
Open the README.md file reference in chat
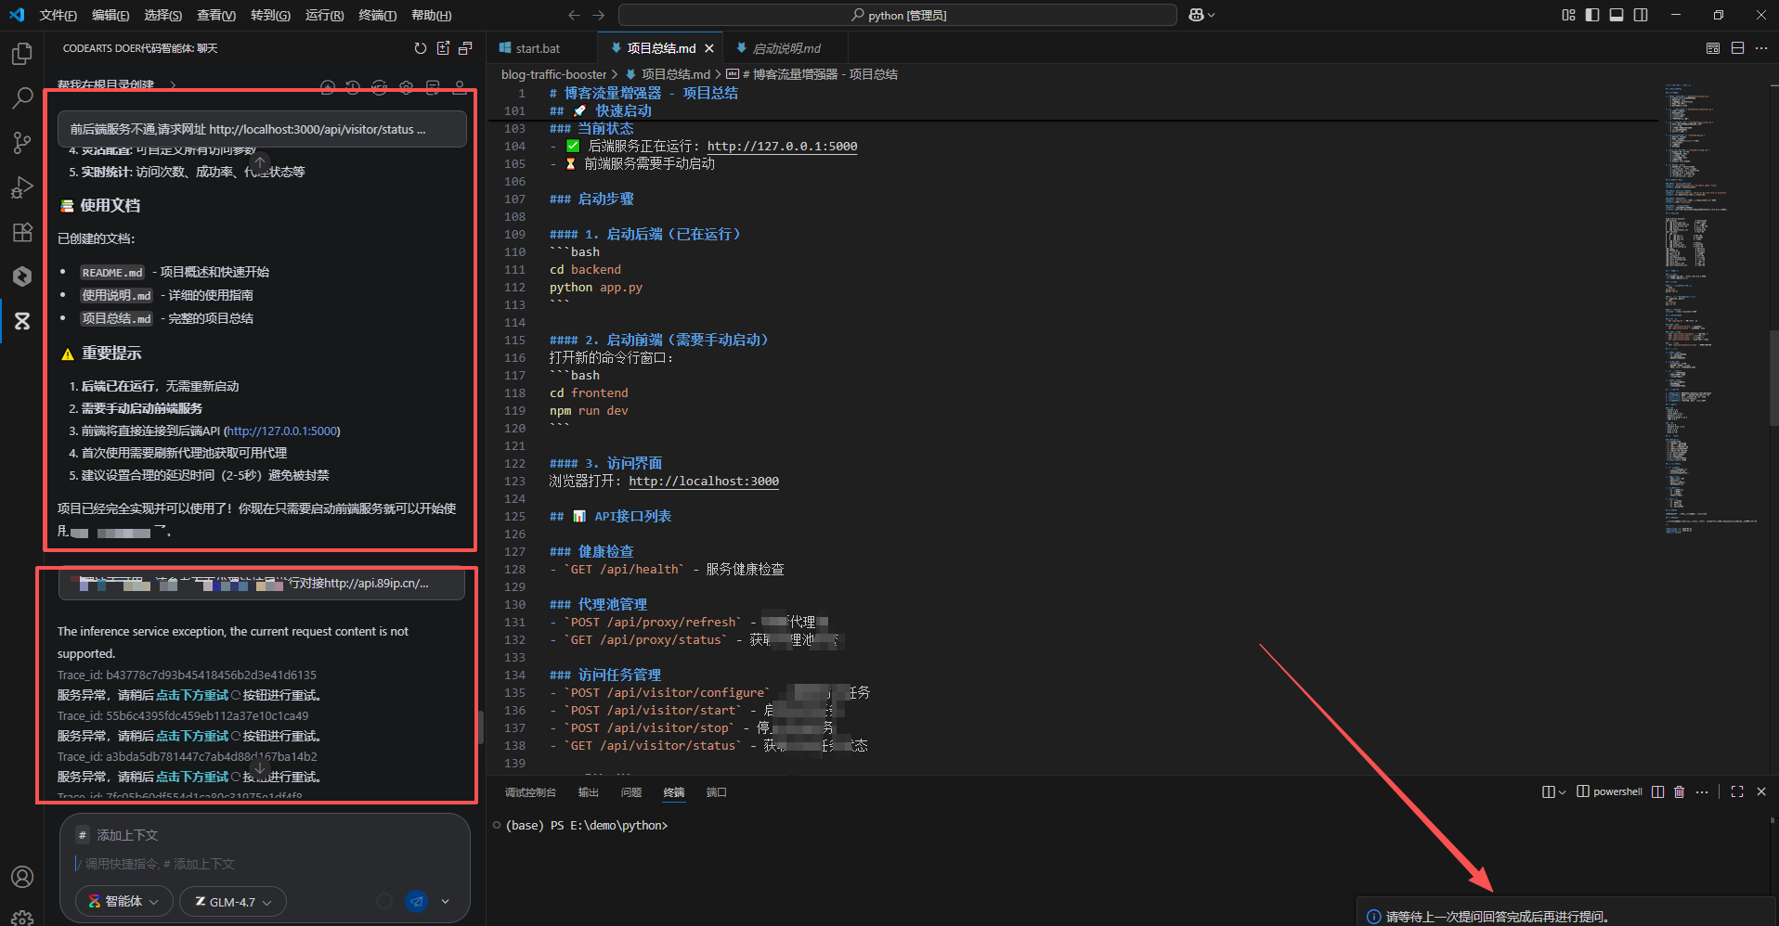tap(112, 272)
